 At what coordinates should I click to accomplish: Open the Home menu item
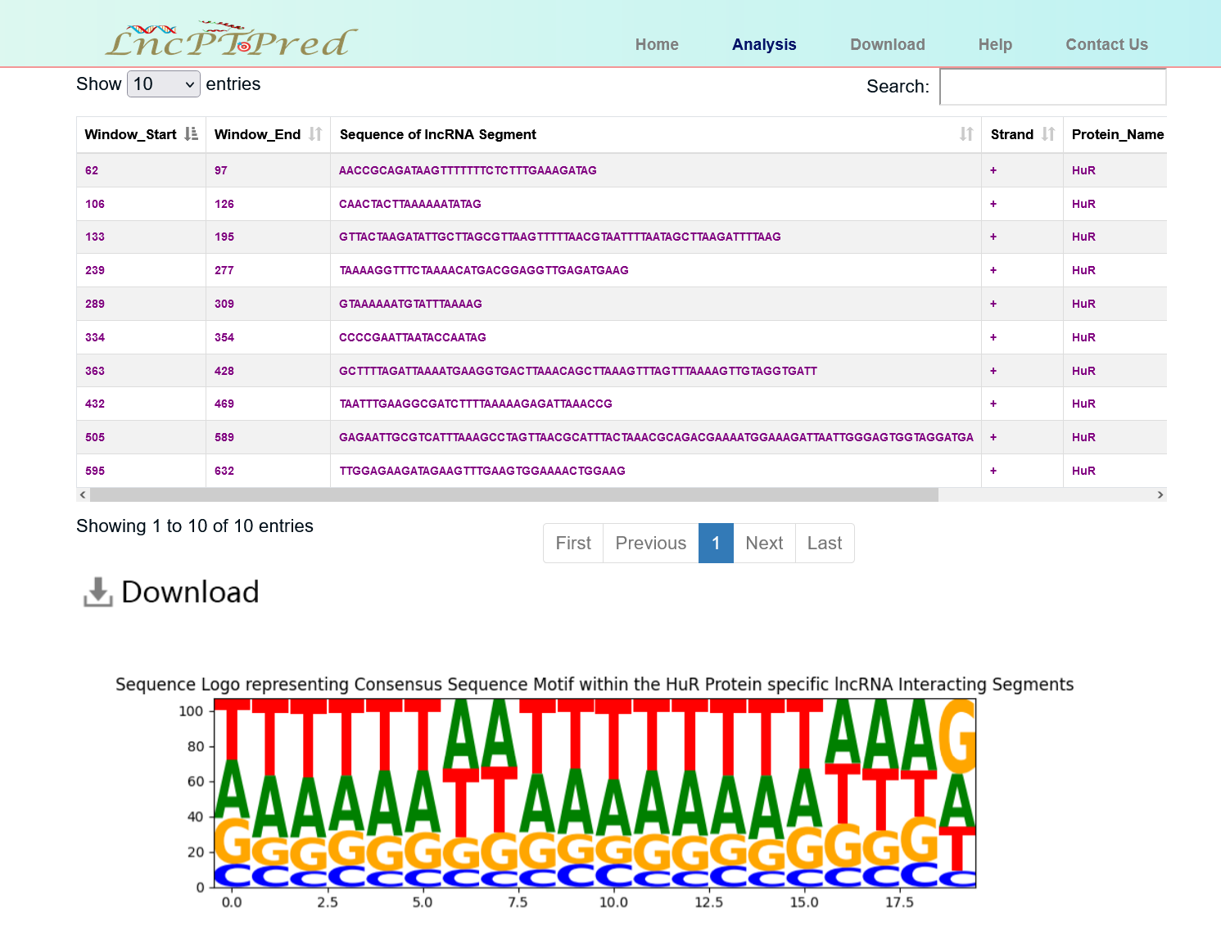(x=657, y=44)
